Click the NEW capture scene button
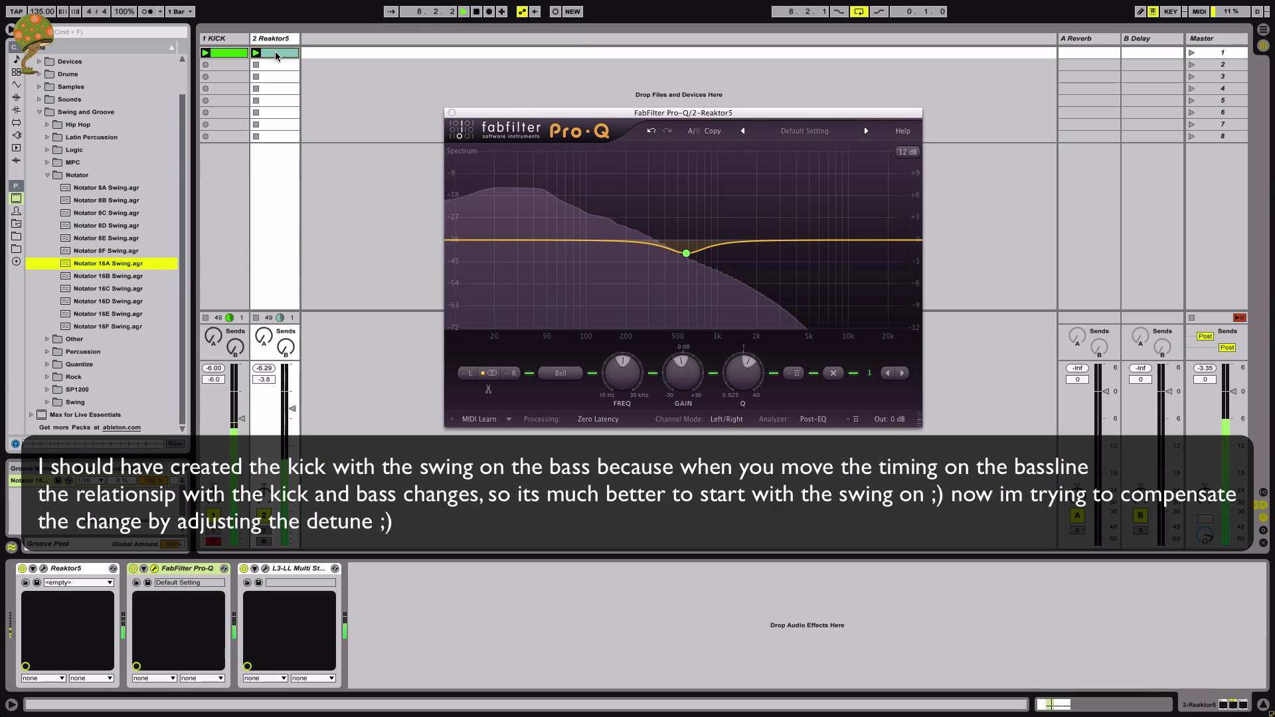The height and width of the screenshot is (717, 1275). [572, 11]
